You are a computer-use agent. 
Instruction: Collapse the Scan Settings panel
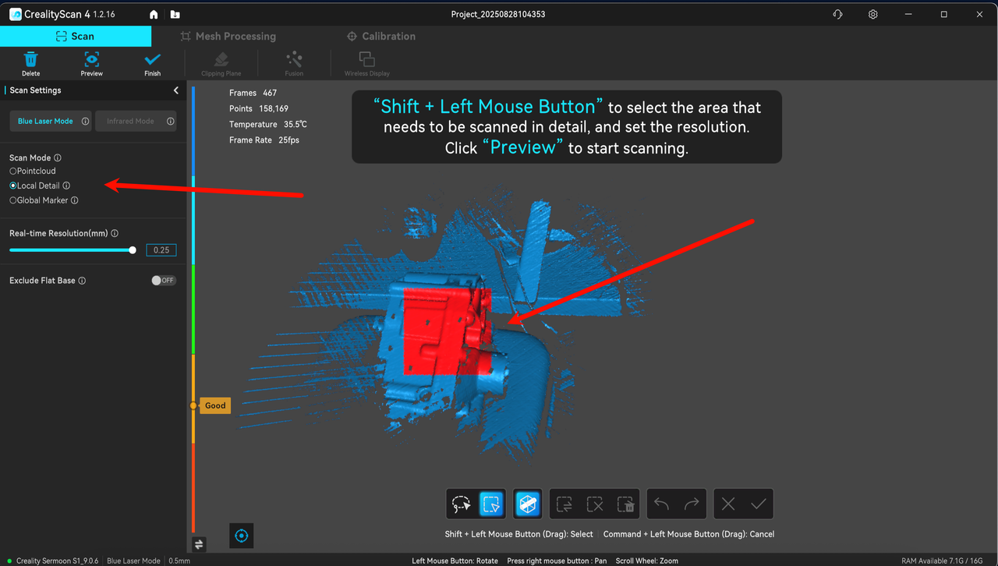click(176, 90)
